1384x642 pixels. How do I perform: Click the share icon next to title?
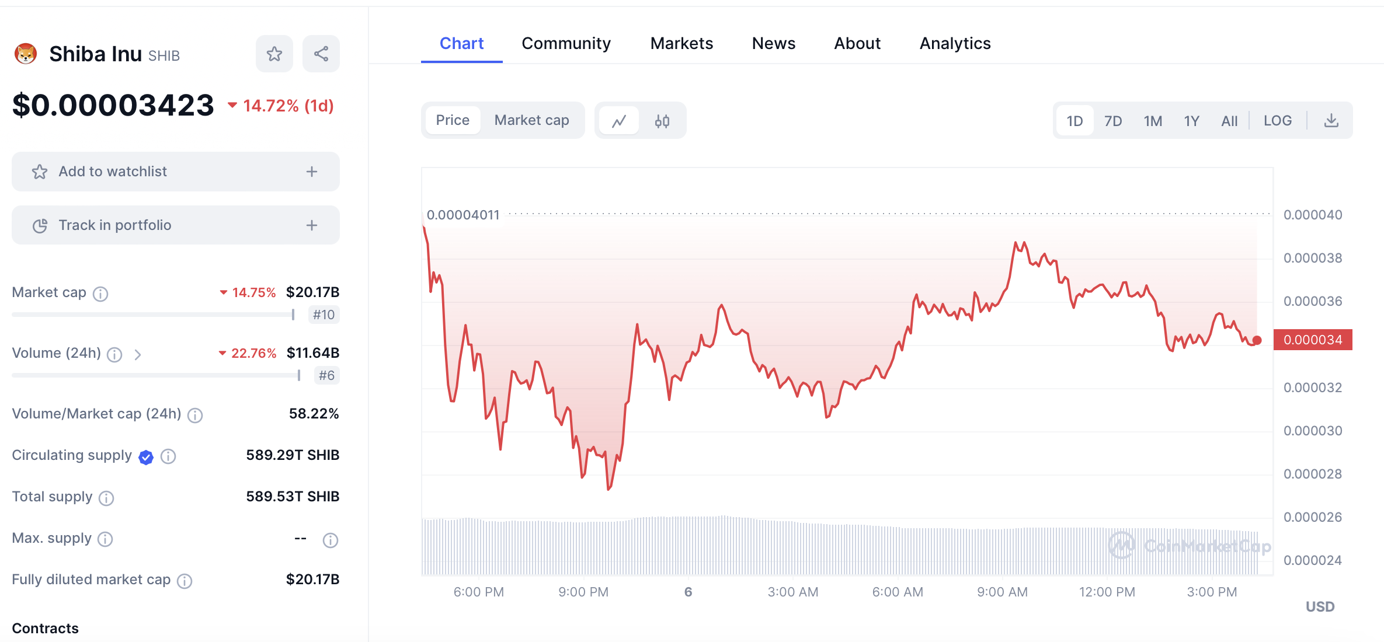point(321,54)
